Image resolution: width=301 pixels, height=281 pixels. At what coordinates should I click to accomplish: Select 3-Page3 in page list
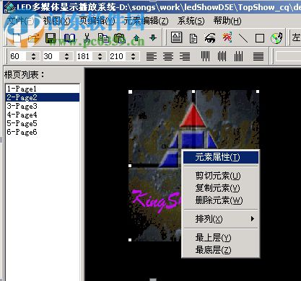pyautogui.click(x=43, y=106)
